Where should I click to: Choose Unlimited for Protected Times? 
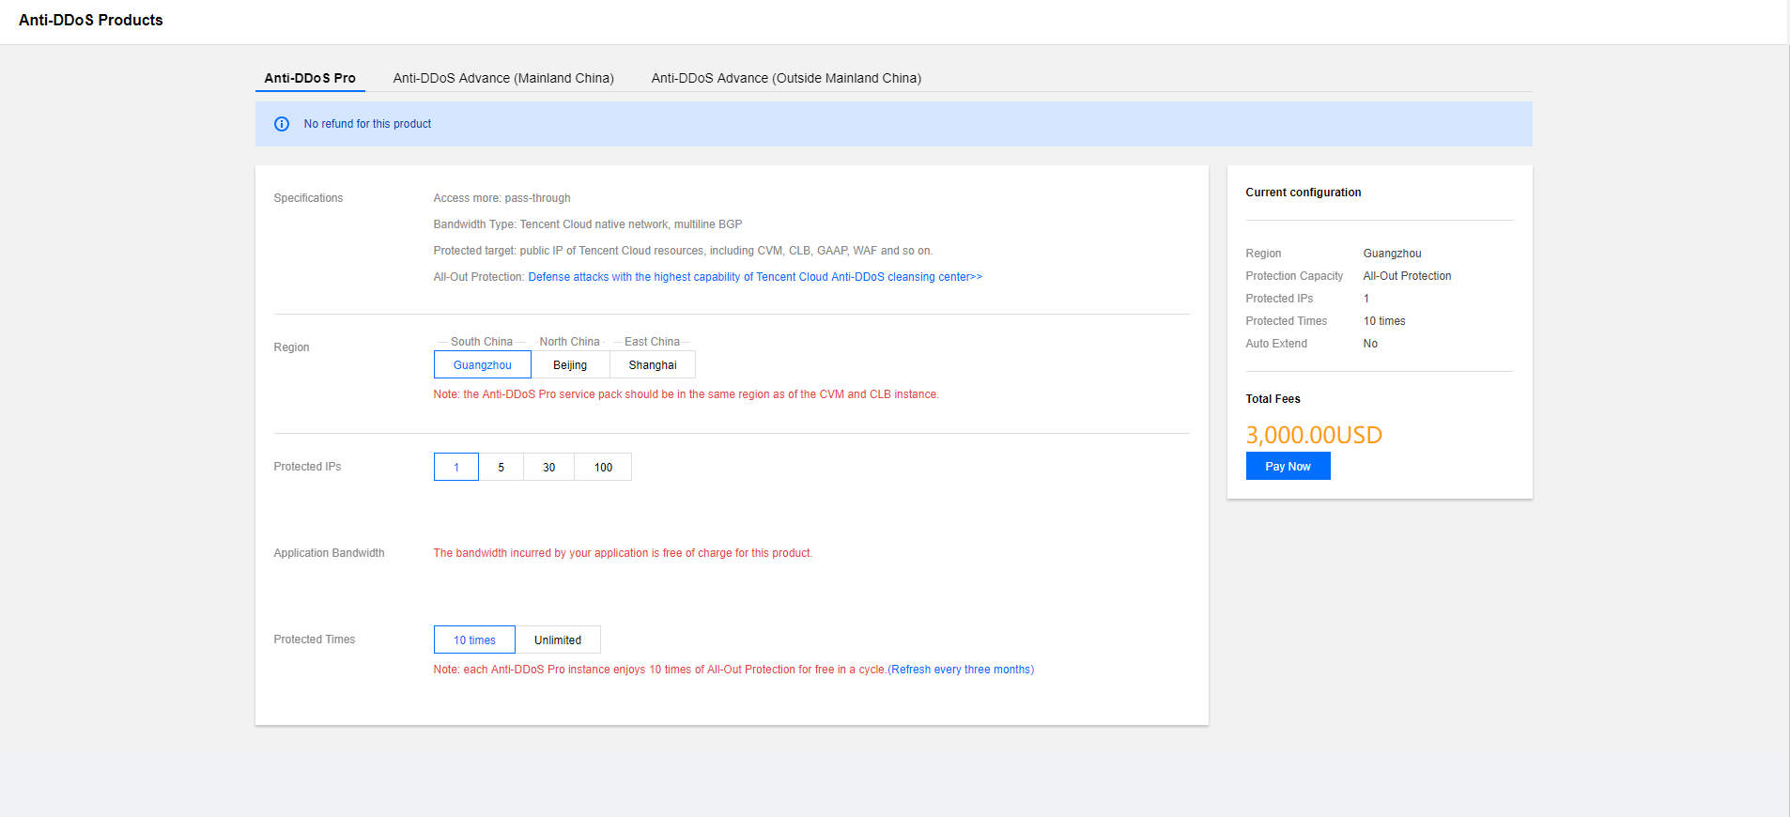coord(558,640)
